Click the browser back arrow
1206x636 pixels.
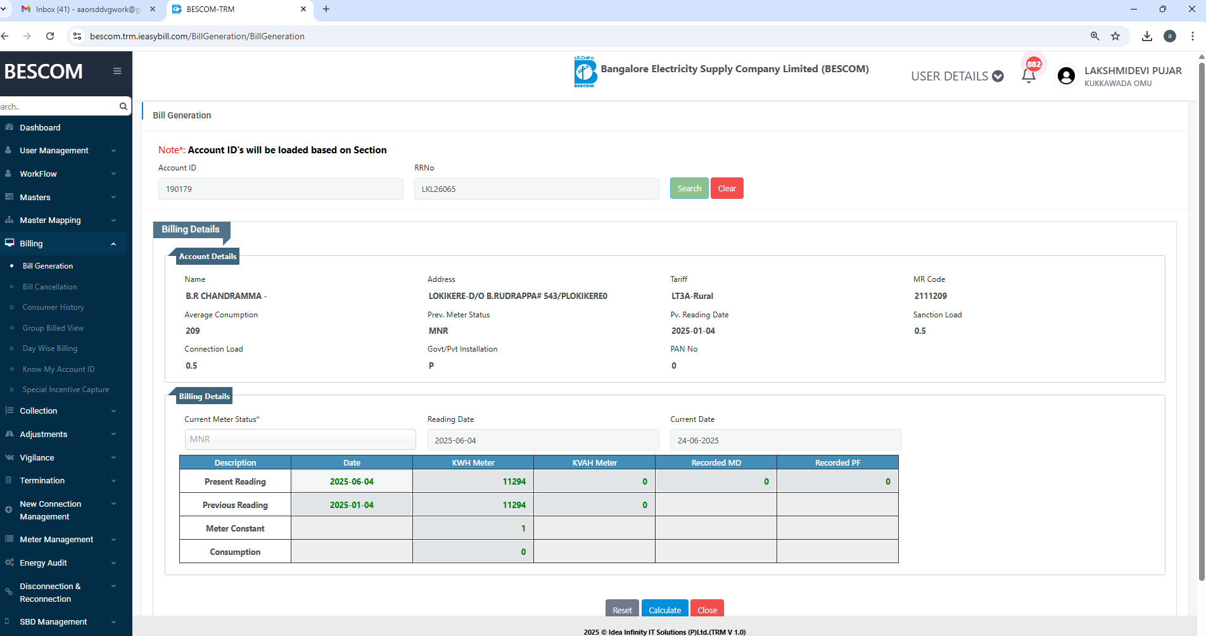(x=4, y=36)
